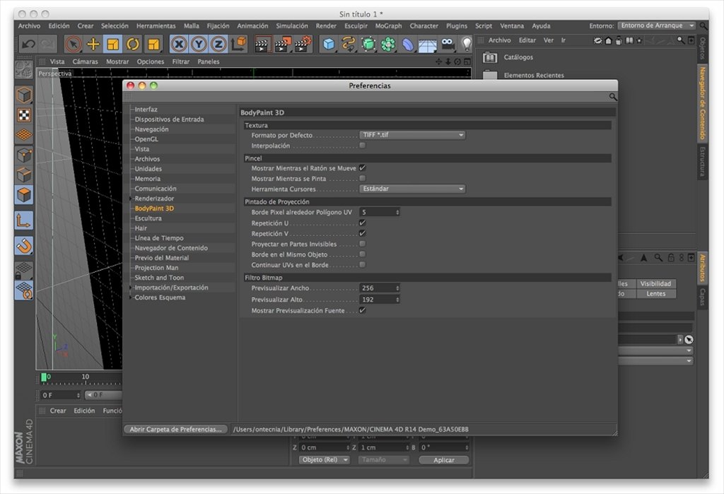
Task: Uncheck the Repetición U checkbox
Action: pyautogui.click(x=363, y=223)
